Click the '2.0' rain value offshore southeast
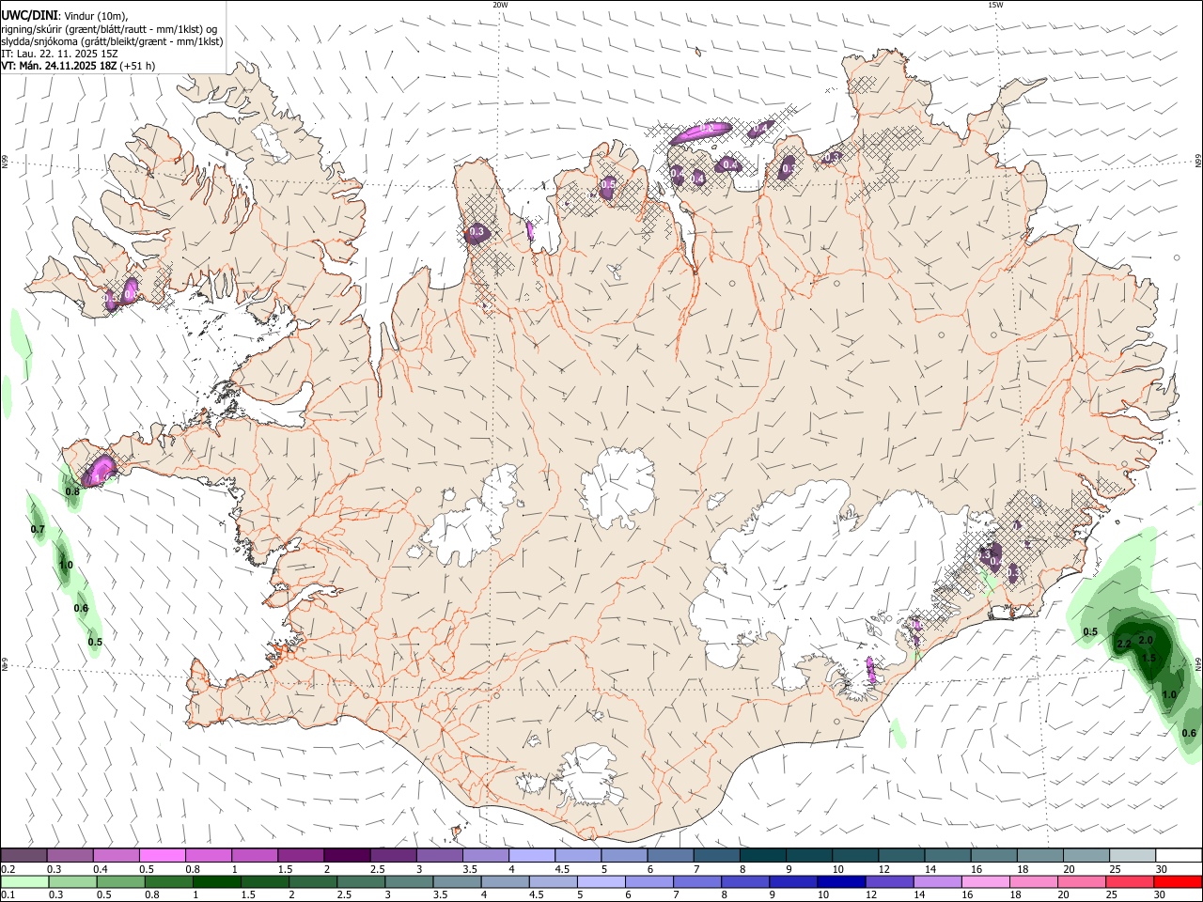Screen dimensions: 1203x902 click(1146, 640)
